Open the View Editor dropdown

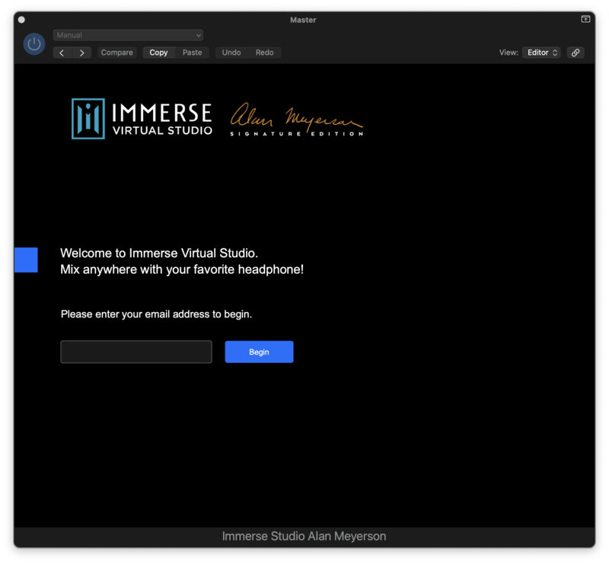541,53
